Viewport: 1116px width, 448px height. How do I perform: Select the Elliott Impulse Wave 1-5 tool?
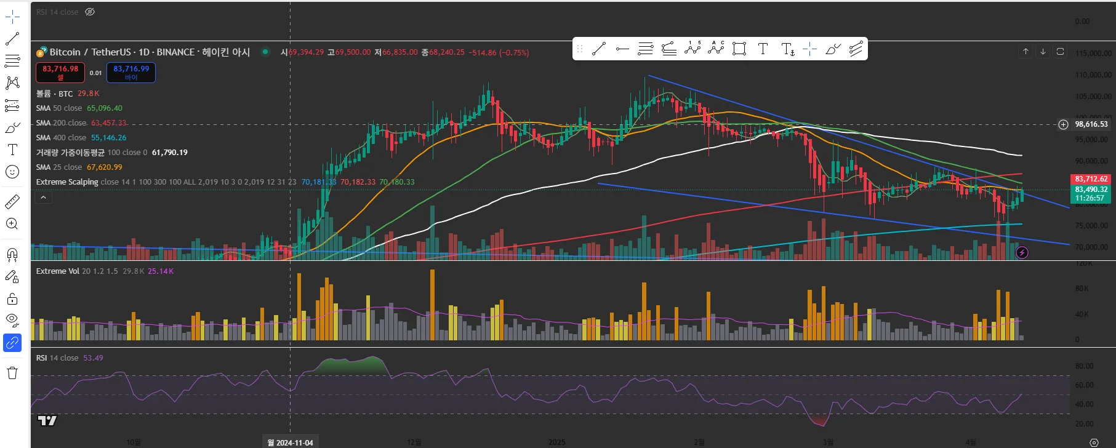click(692, 49)
